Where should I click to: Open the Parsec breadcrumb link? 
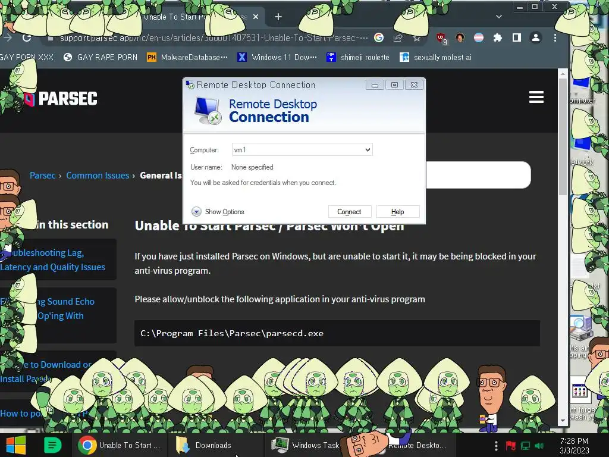(x=42, y=176)
